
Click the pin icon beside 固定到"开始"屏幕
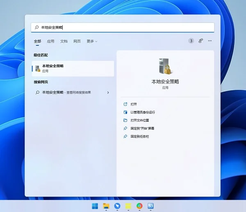point(125,128)
